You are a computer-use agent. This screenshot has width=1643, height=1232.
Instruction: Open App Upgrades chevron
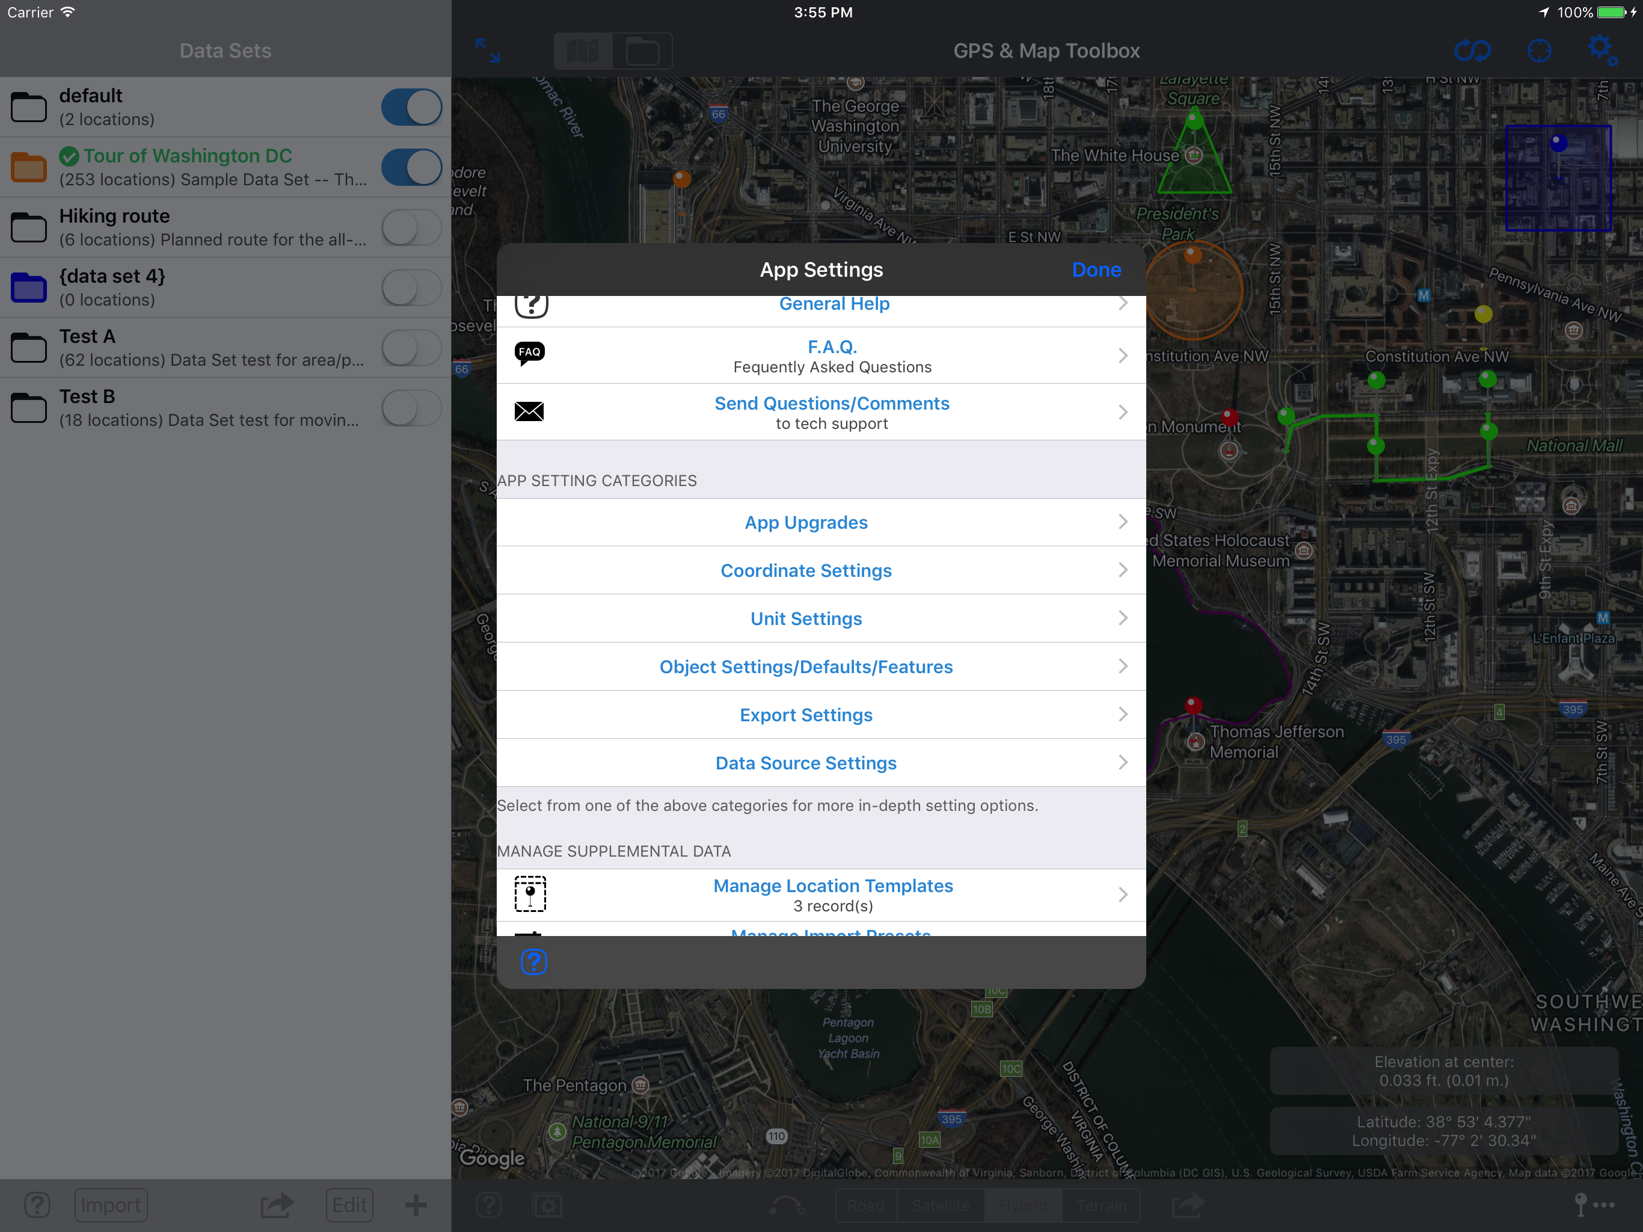point(1123,522)
